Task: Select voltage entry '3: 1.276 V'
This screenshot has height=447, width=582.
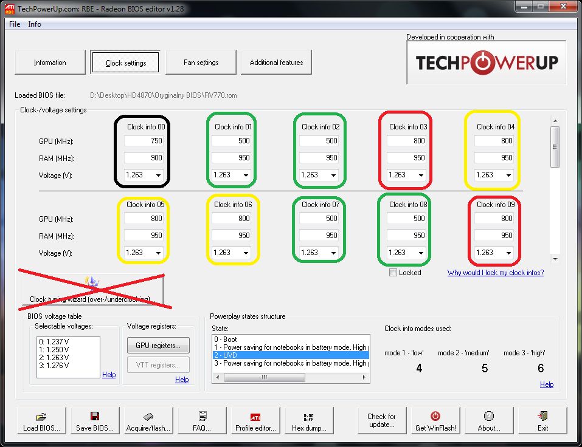Action: tap(54, 366)
